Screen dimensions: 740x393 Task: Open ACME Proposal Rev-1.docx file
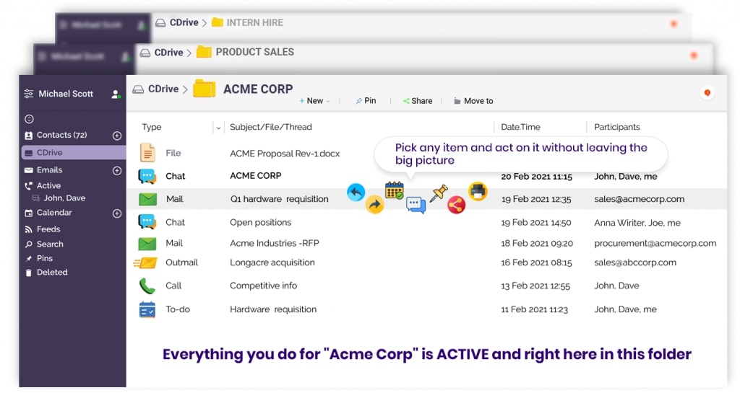click(x=285, y=154)
